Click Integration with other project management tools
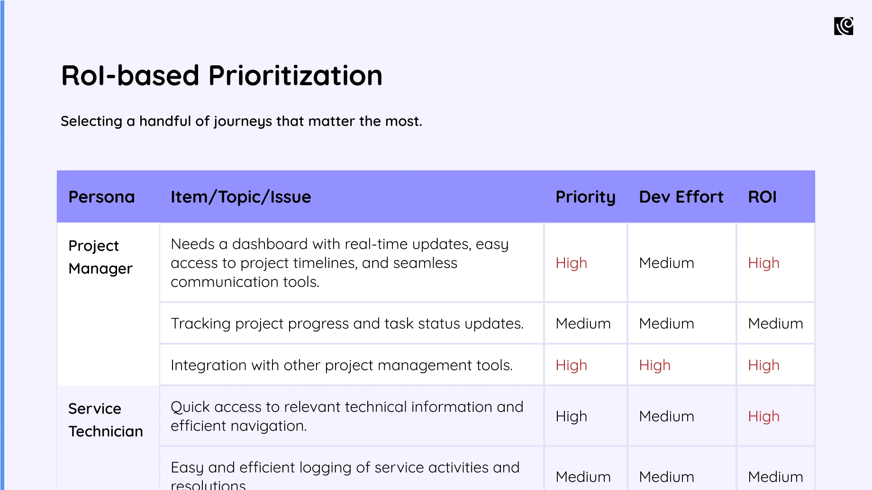The image size is (872, 490). [x=342, y=365]
